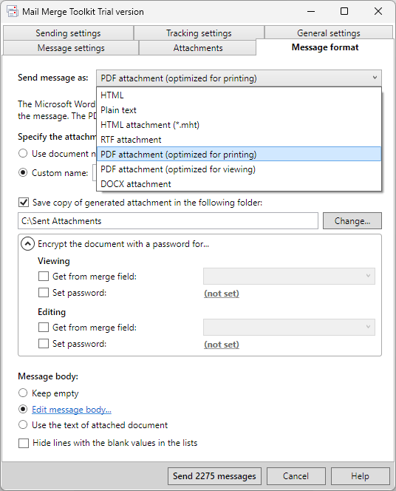Choose HTML from the format list
Screen dimensions: 396x491
click(x=239, y=95)
